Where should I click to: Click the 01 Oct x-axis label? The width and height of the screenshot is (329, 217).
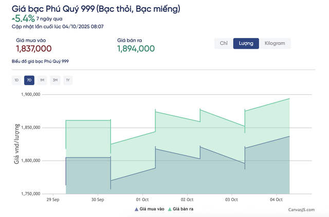[142, 199]
